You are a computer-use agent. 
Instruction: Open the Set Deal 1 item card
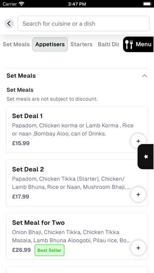pos(77,130)
